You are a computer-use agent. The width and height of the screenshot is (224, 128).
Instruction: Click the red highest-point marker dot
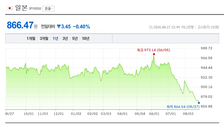pyautogui.click(x=154, y=54)
